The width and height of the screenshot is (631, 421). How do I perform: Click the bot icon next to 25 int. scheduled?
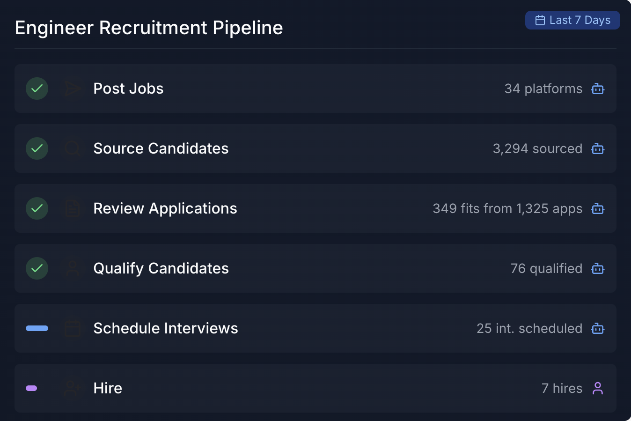coord(597,328)
